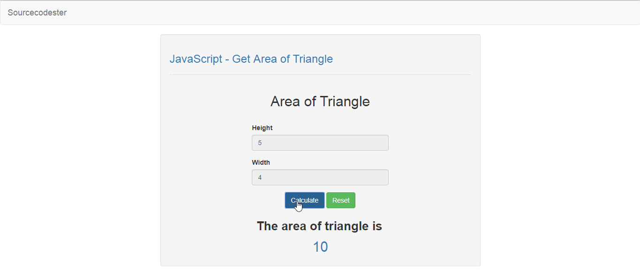Click the JavaScript - Get Area of Triangle heading link
The width and height of the screenshot is (640, 277).
[x=251, y=58]
